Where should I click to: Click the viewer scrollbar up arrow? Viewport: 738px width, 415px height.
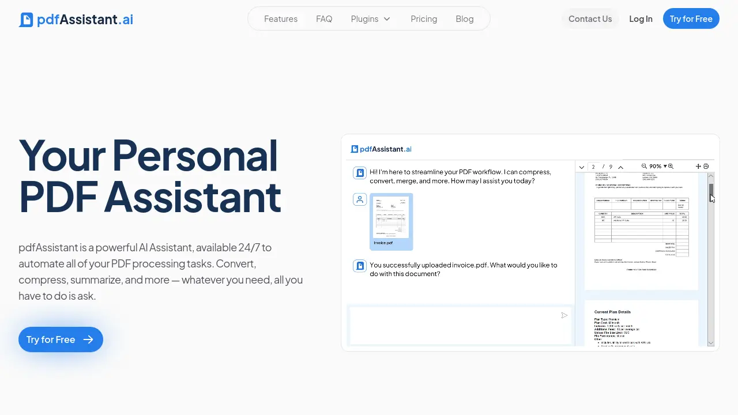point(711,176)
